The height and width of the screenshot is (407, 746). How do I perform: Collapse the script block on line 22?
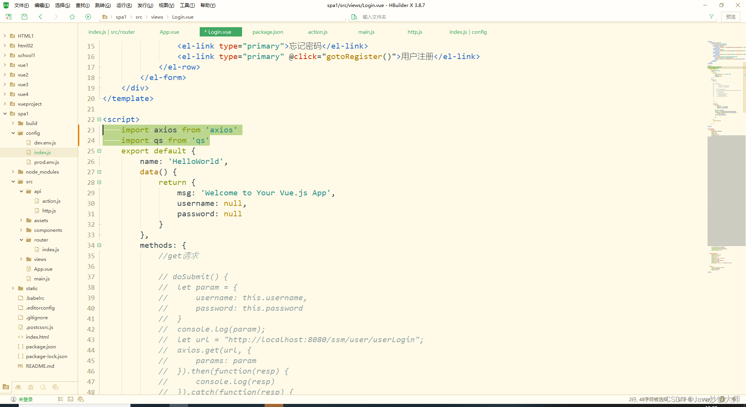tap(99, 119)
